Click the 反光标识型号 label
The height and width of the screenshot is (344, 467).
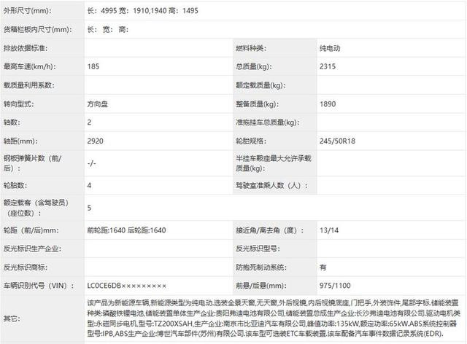coord(258,249)
